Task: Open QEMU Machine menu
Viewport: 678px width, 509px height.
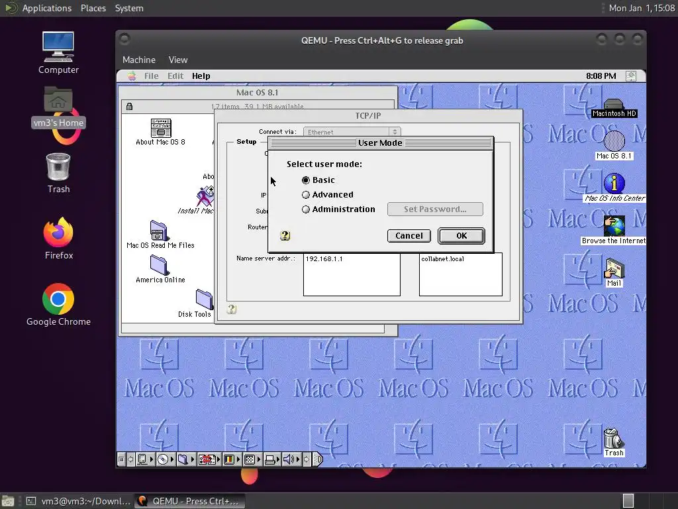Action: (x=139, y=60)
